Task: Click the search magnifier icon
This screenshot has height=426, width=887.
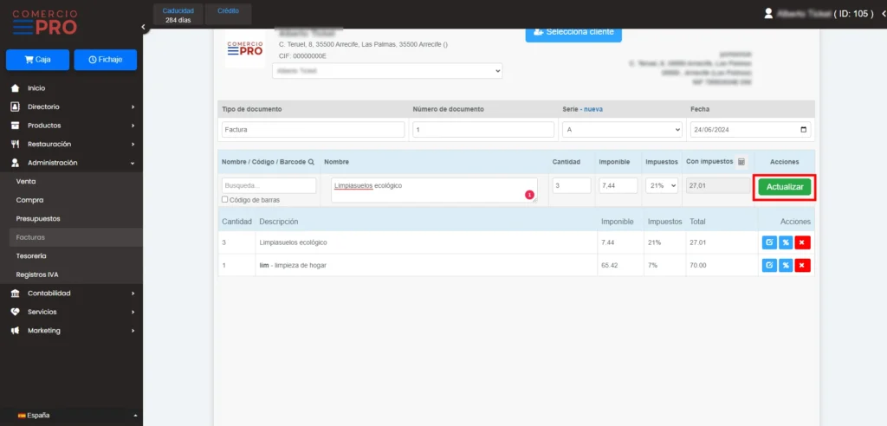Action: 311,162
